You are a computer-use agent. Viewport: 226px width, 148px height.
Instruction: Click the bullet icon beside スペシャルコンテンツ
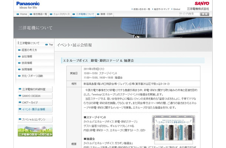point(20,119)
